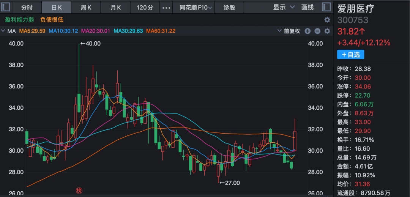
Task: Toggle the right sidebar panel icon
Action: pyautogui.click(x=326, y=7)
